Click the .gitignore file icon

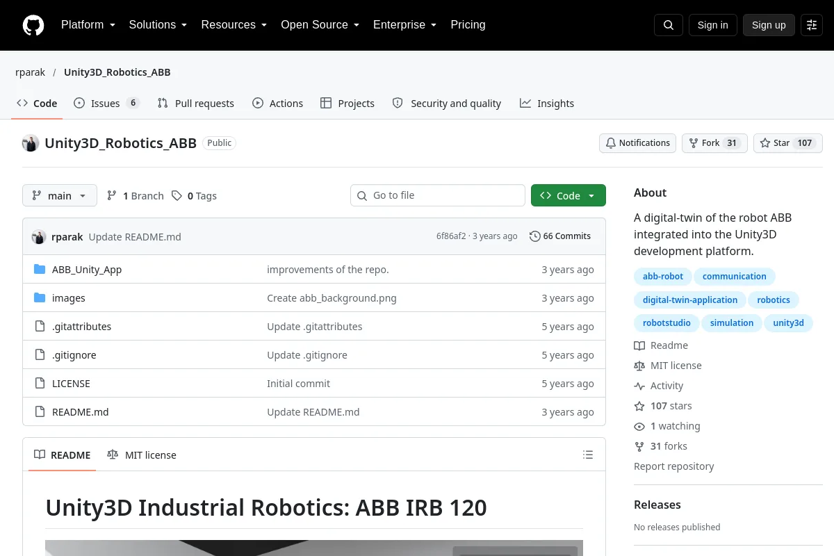click(x=40, y=355)
